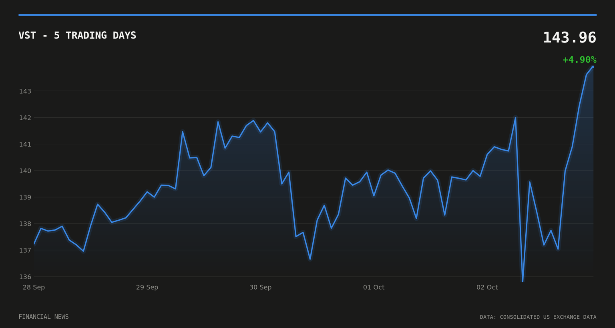The height and width of the screenshot is (328, 615).
Task: Click the 142 y-axis label
Action: 25,118
